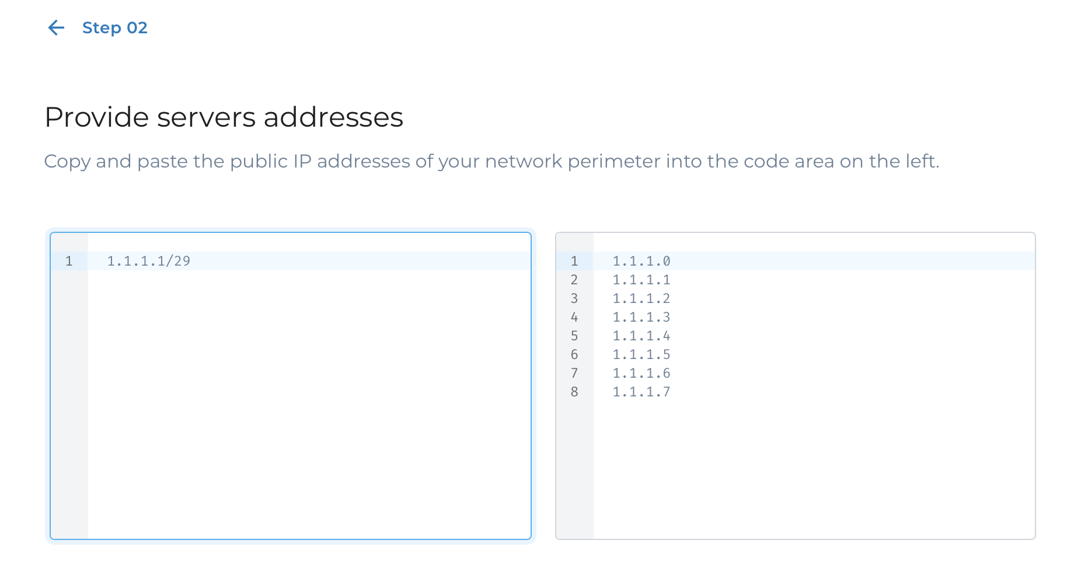
Task: Select the 1.1.1.1 line in right panel
Action: click(x=641, y=280)
